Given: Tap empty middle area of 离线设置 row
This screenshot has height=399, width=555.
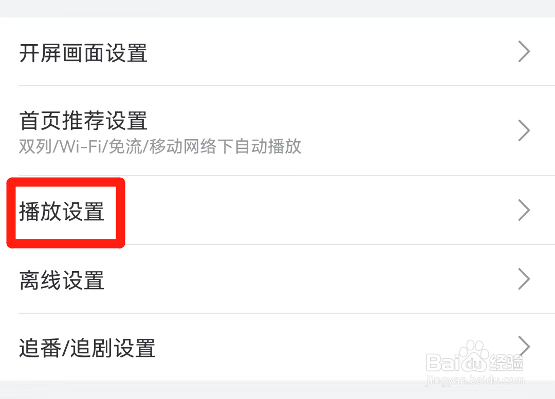Looking at the screenshot, I should pyautogui.click(x=319, y=279).
